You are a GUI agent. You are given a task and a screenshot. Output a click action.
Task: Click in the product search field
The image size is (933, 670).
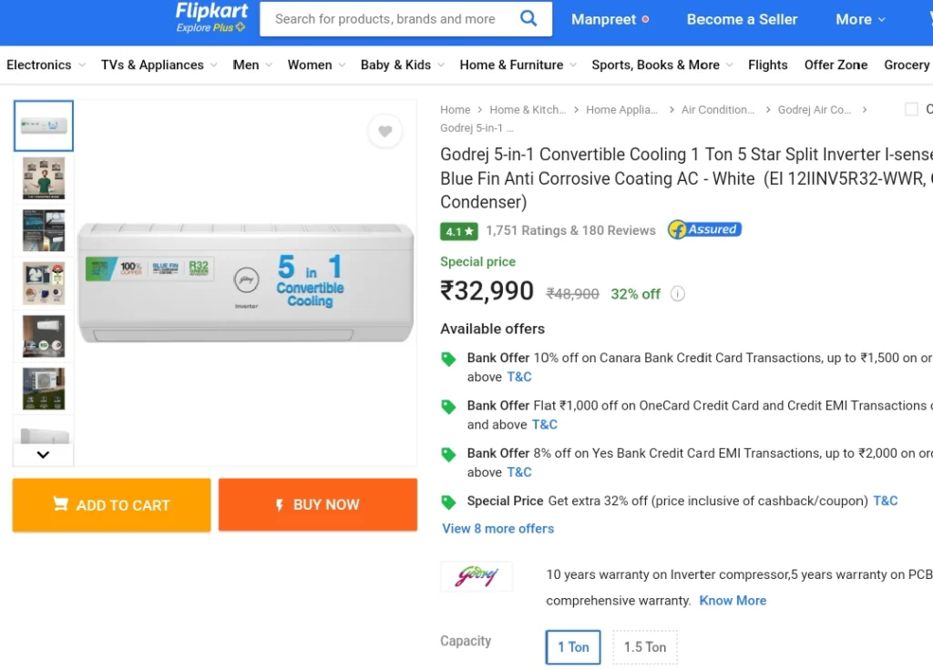[386, 19]
